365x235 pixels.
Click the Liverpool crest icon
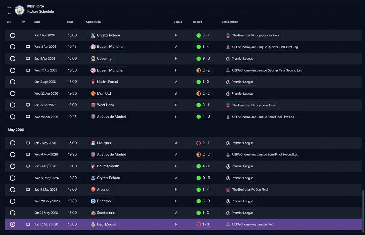93,143
